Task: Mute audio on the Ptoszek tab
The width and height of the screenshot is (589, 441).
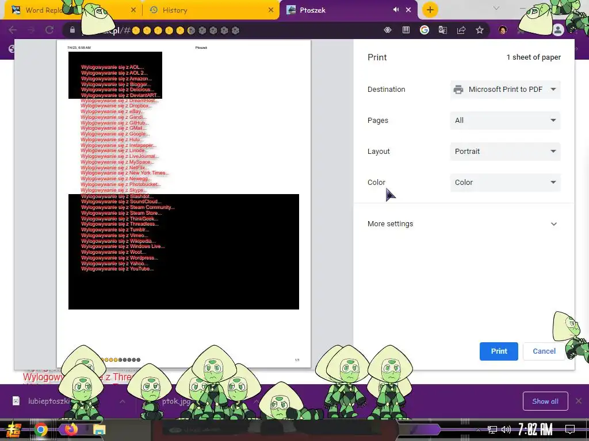Action: (396, 10)
